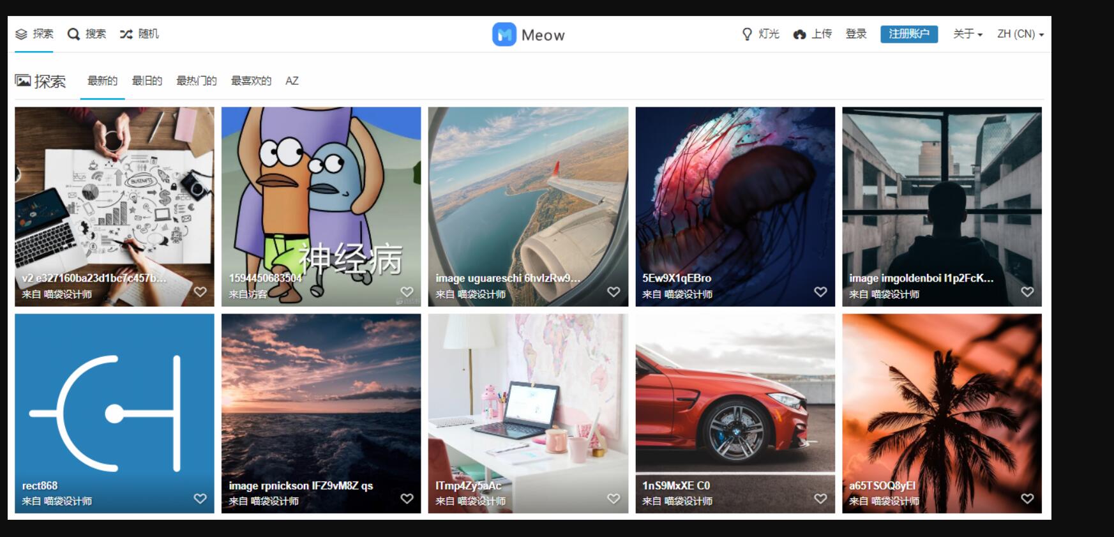This screenshot has height=537, width=1114.
Task: Like the a65TSOQ8yEI palm tree image
Action: point(1027,499)
